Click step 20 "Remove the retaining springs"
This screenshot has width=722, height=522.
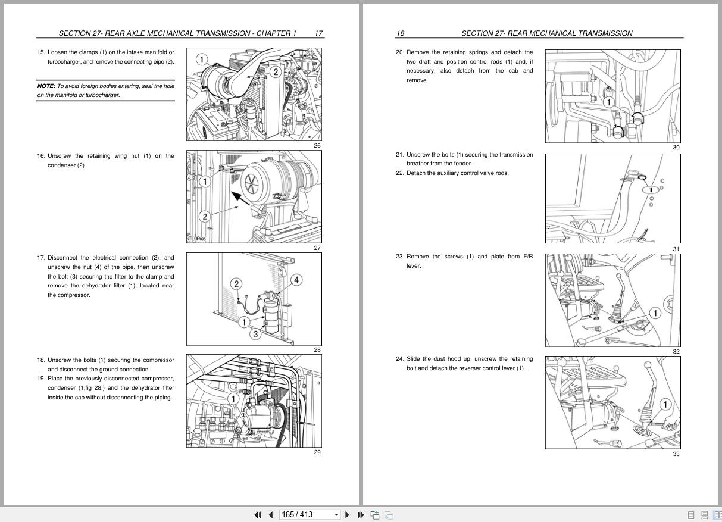(464, 66)
